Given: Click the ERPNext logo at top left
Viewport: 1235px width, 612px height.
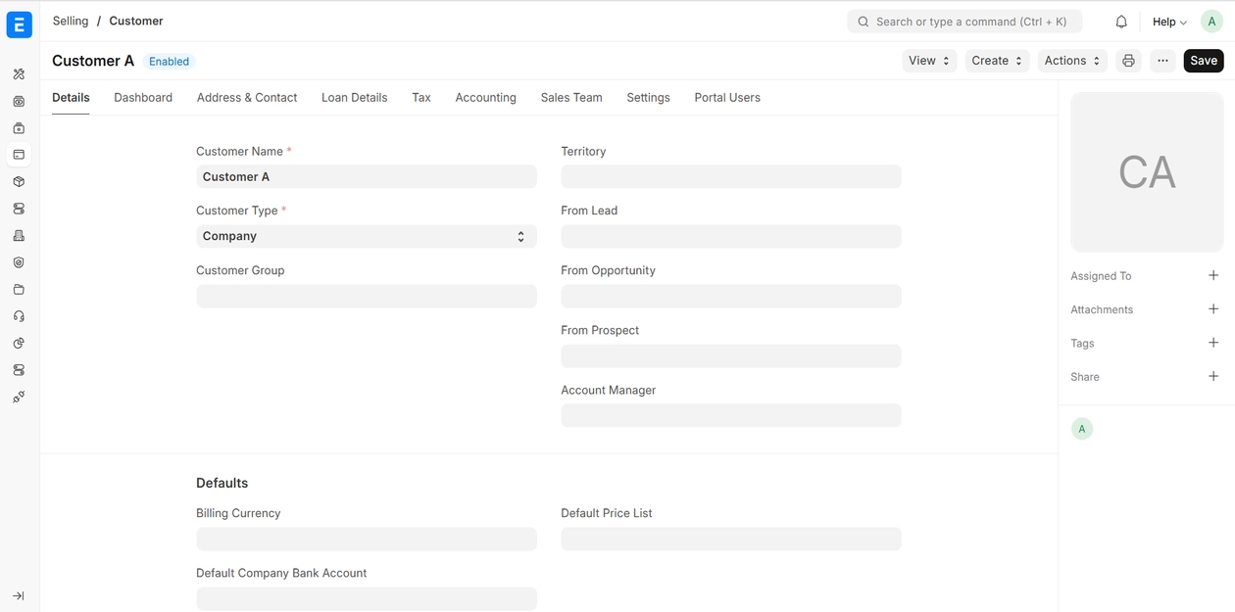Looking at the screenshot, I should pyautogui.click(x=20, y=24).
